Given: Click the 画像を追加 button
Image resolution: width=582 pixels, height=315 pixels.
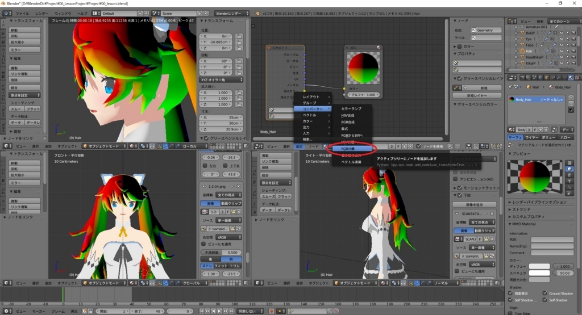Looking at the screenshot, I should [475, 204].
